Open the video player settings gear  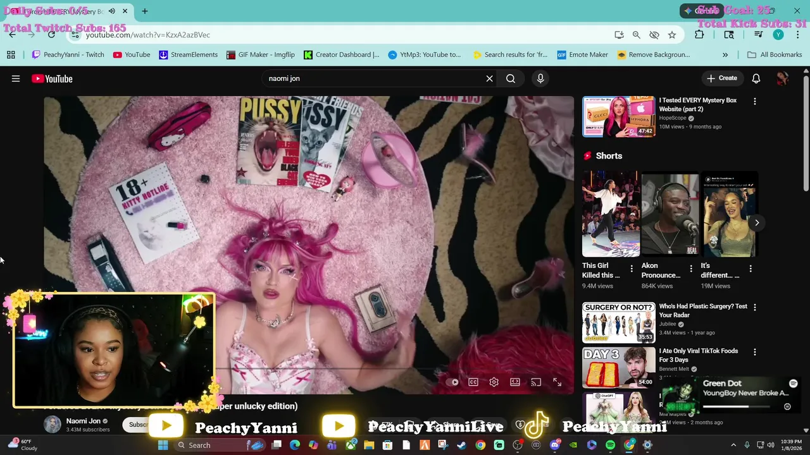coord(494,382)
